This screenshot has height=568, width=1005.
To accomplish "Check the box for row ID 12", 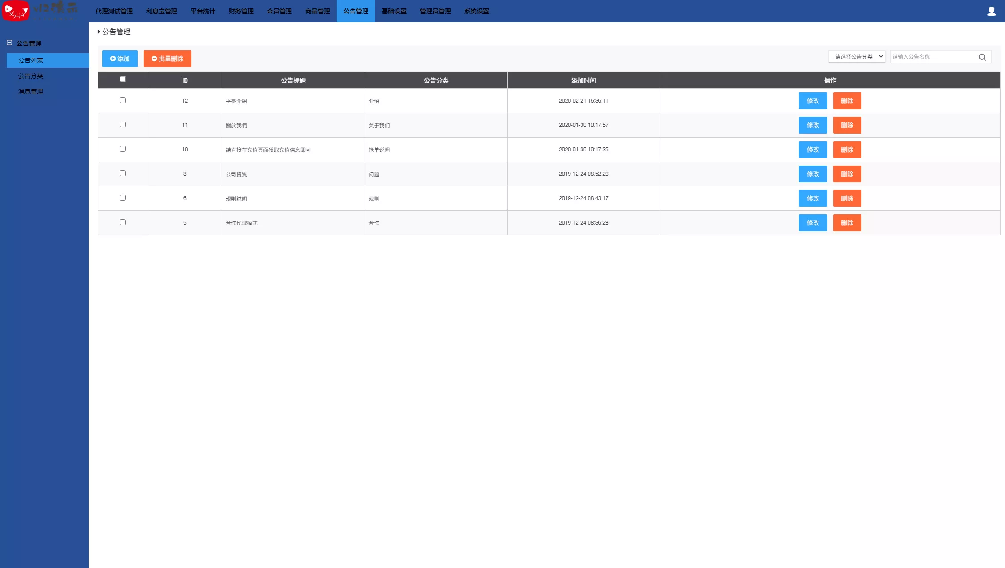I will tap(123, 100).
